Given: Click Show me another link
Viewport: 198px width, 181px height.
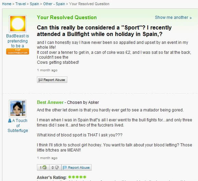Looking at the screenshot, I should pos(173,17).
